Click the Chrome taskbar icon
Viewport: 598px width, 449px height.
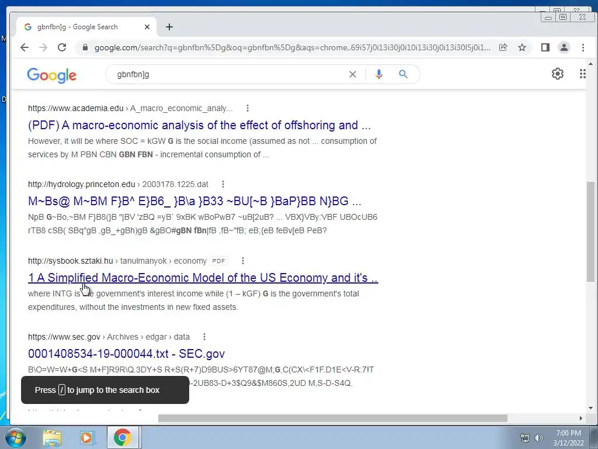coord(122,437)
